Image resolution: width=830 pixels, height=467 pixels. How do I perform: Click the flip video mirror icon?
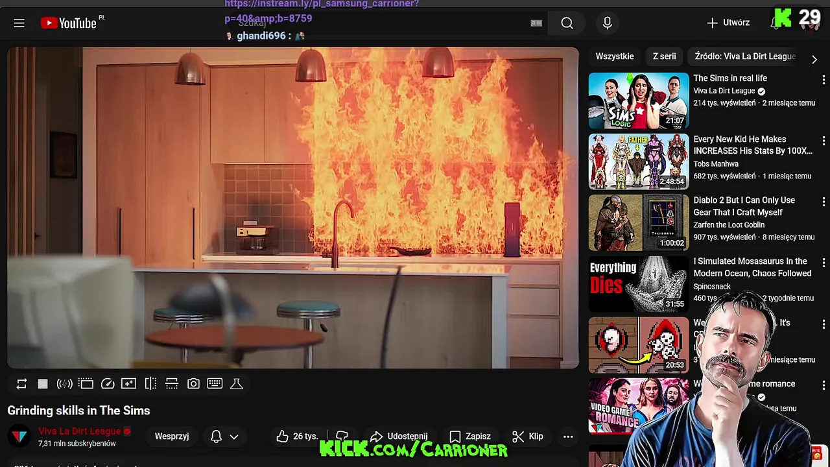[x=150, y=384]
